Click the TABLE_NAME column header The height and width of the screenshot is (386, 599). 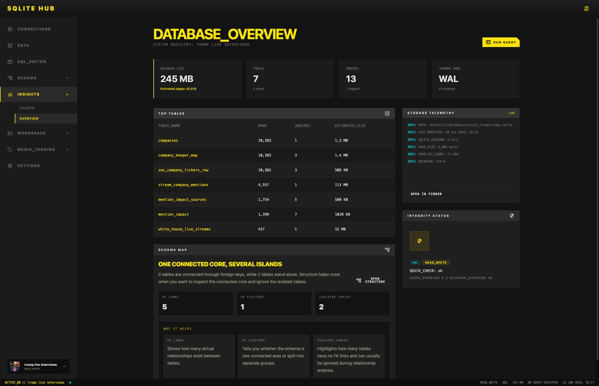point(169,126)
